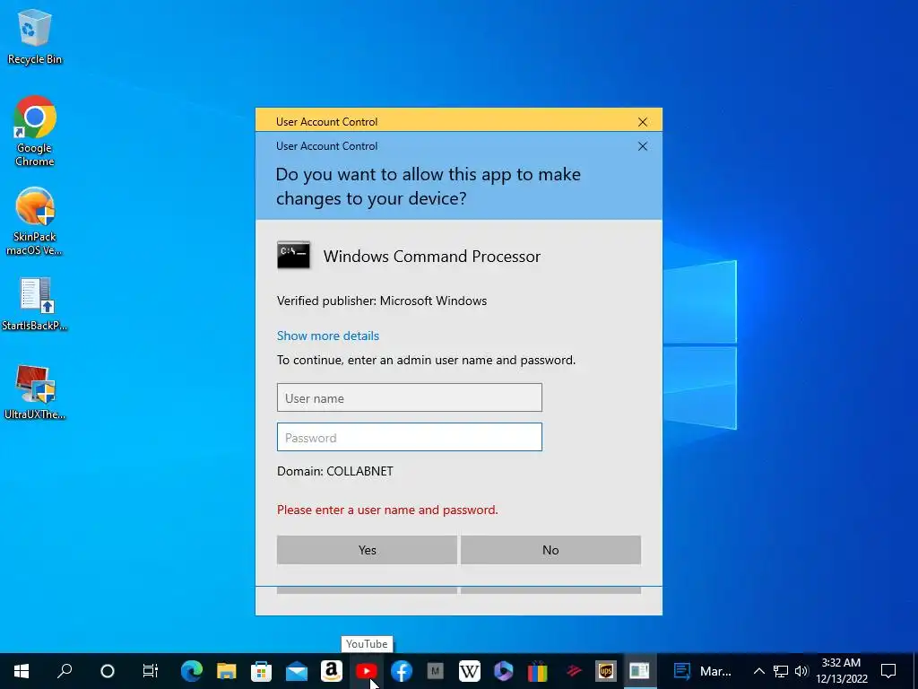The height and width of the screenshot is (689, 918).
Task: Open Facebook from the taskbar
Action: [401, 671]
